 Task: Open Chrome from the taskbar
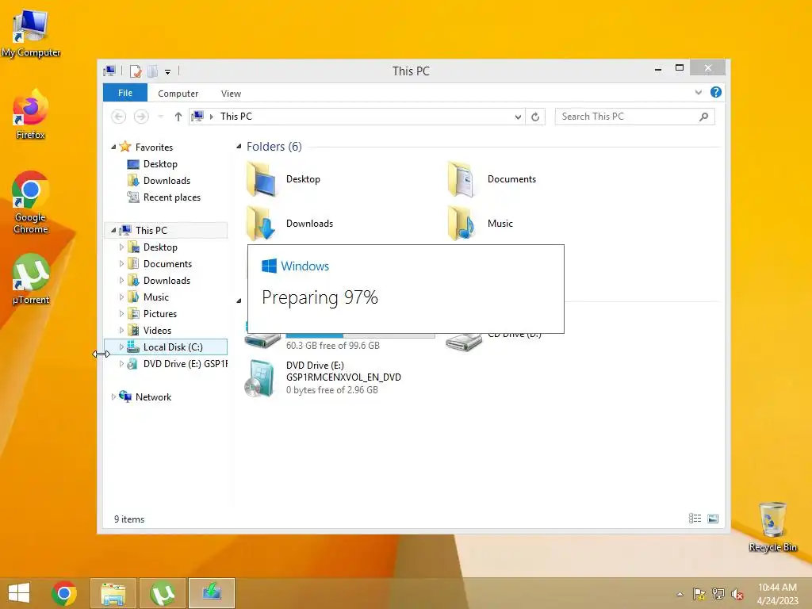64,593
